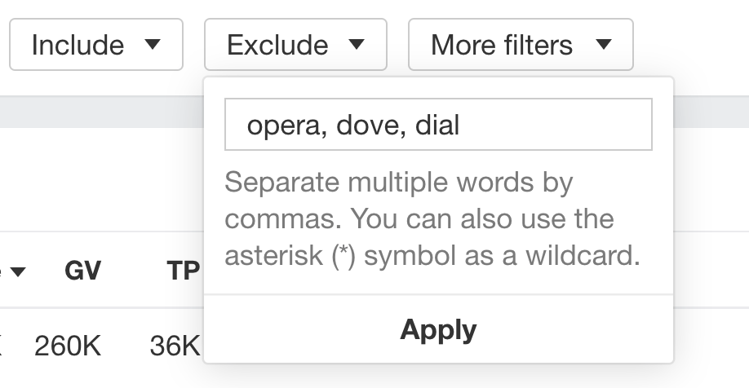Place cursor on word "dial" in field
The width and height of the screenshot is (749, 388).
click(x=437, y=125)
